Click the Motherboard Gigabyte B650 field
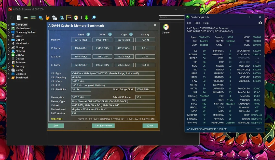The image size is (275, 160). pos(113,109)
